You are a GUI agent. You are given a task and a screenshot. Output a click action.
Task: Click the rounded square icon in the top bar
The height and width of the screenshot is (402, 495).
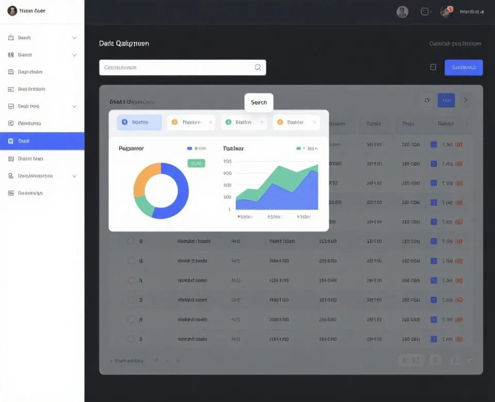coord(425,11)
